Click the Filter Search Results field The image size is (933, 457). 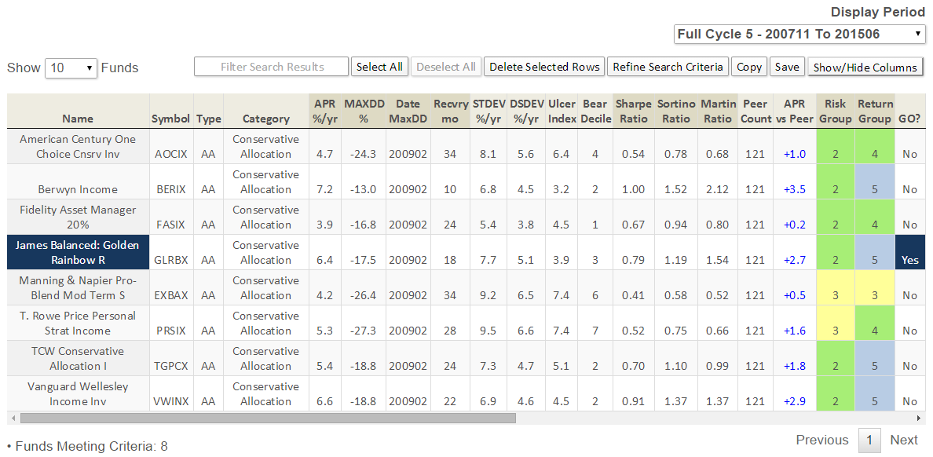click(271, 67)
